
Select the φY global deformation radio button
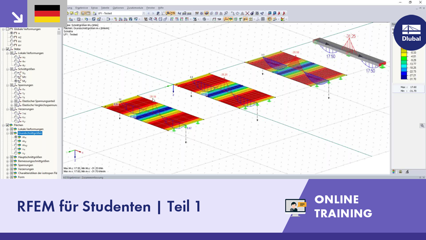[12, 45]
